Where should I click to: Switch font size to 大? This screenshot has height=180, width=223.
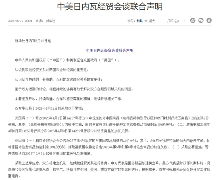(x=146, y=21)
